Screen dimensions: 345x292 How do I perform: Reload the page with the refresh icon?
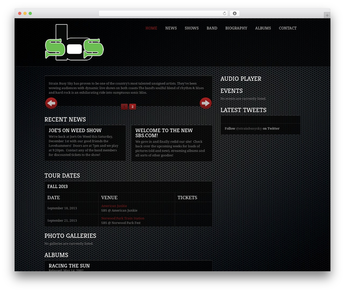[x=224, y=13]
